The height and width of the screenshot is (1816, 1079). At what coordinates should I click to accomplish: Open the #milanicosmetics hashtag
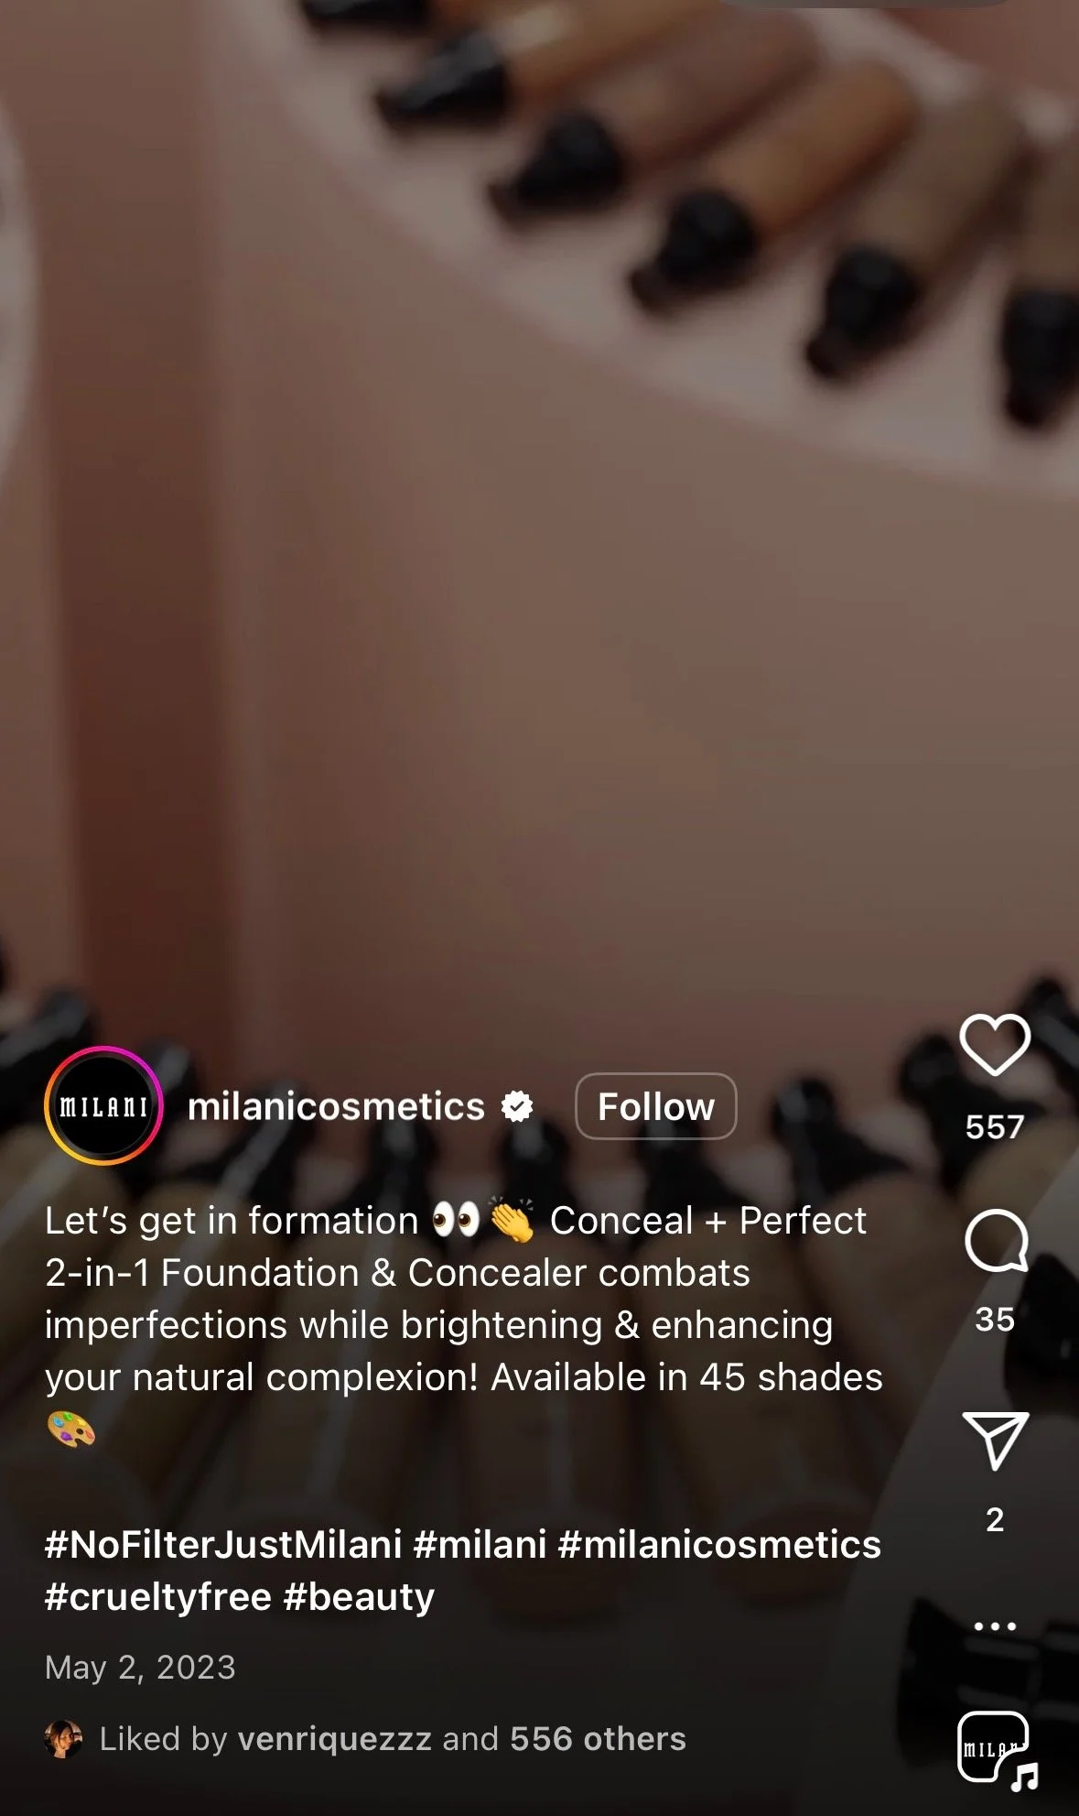719,1544
